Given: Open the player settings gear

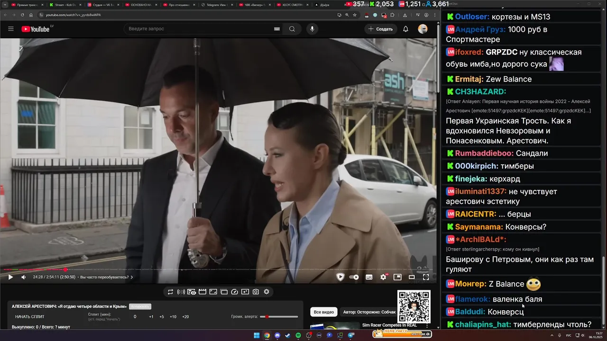Looking at the screenshot, I should click(384, 277).
